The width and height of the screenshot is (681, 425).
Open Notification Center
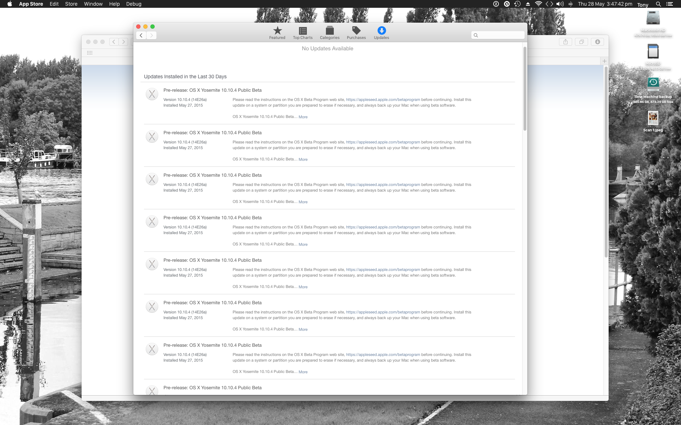point(669,4)
